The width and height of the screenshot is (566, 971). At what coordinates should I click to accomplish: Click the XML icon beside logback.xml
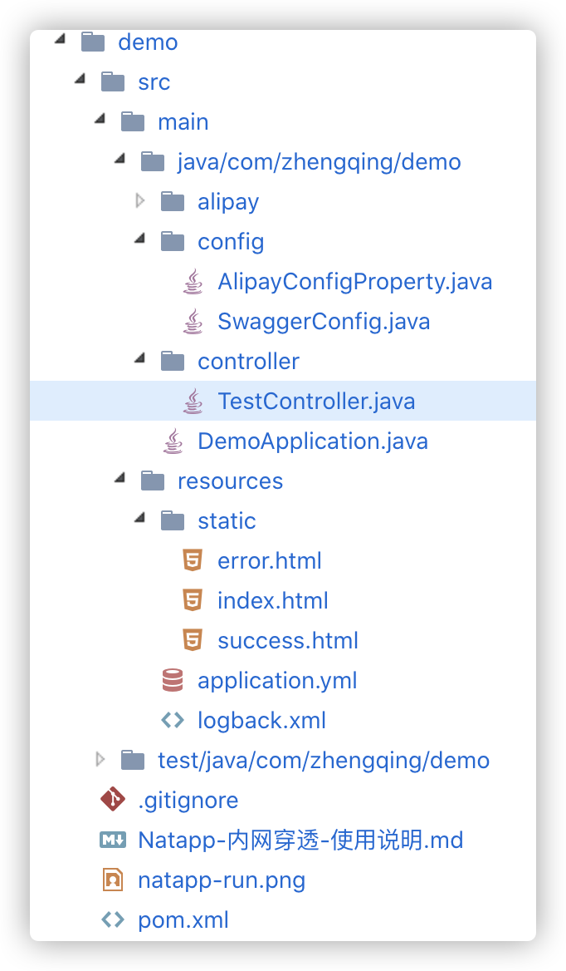coord(173,720)
